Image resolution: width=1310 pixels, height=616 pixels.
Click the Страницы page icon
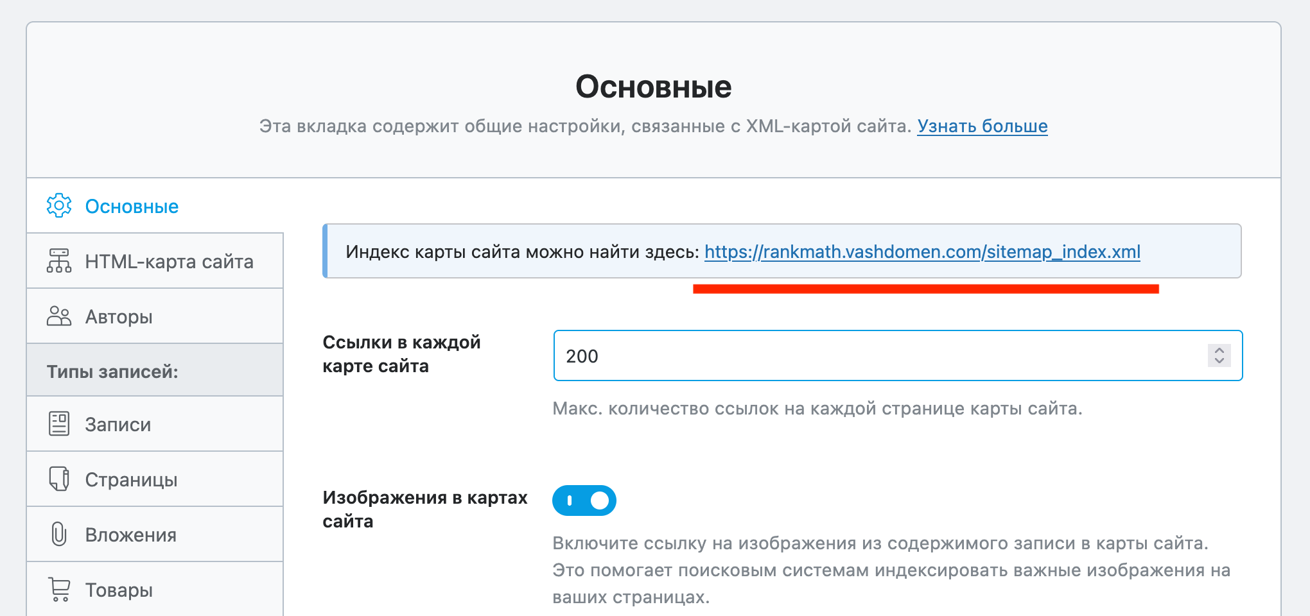59,479
